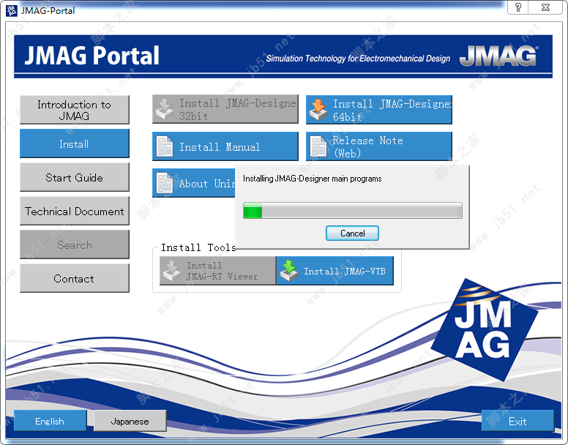Open the About Uninstall document button
The image size is (568, 445).
pos(194,183)
